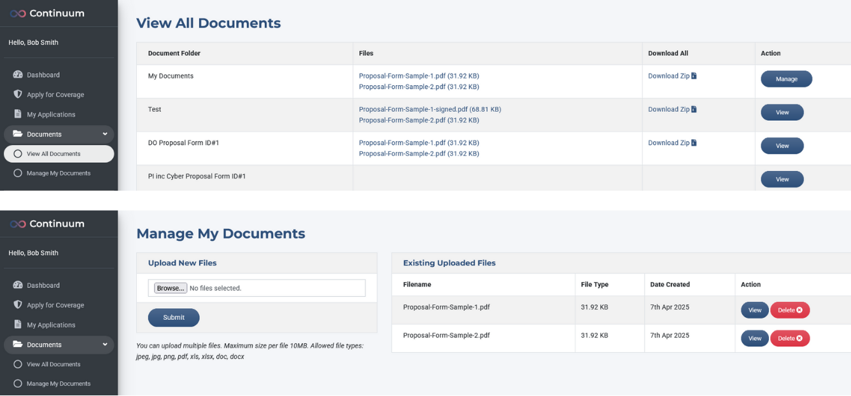Click the Continuum logo on Manage My Documents page
Viewport: 851px width, 396px height.
(47, 224)
